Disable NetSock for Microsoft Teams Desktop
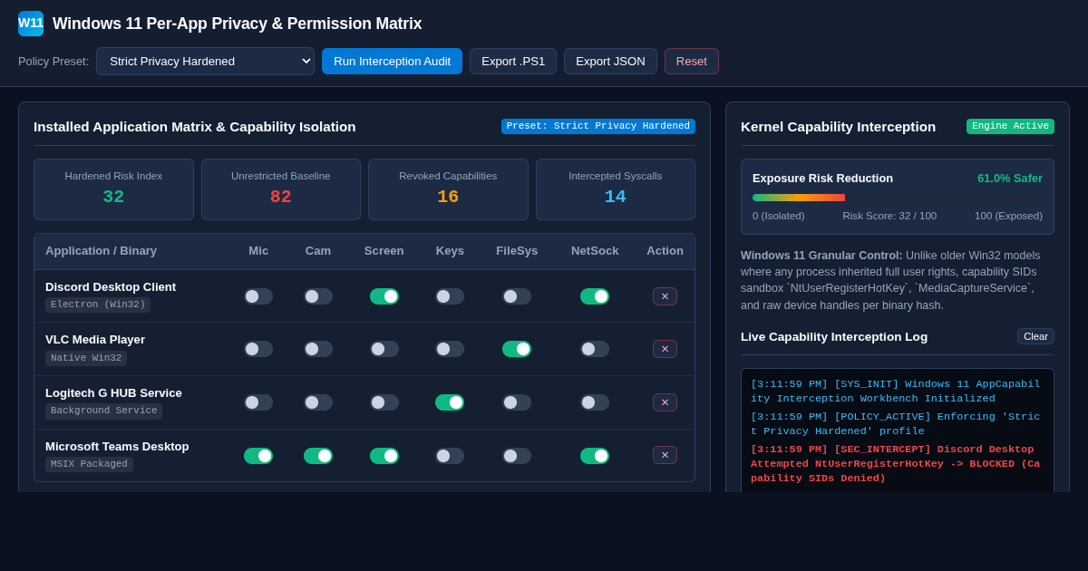 click(595, 456)
